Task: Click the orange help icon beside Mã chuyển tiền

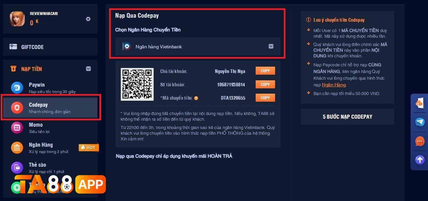Action: [196, 98]
